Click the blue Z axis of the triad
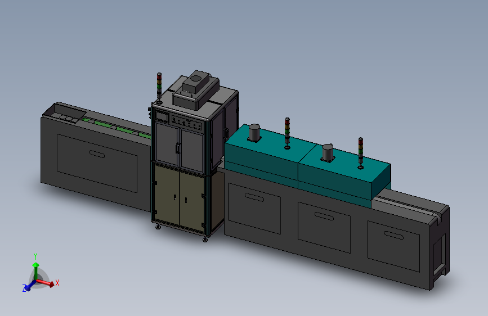Screen dimensions: 488x316 pyautogui.click(x=29, y=286)
